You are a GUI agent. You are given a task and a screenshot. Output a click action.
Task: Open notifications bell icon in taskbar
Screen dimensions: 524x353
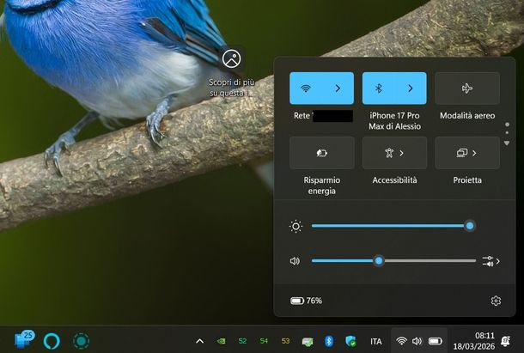[505, 341]
